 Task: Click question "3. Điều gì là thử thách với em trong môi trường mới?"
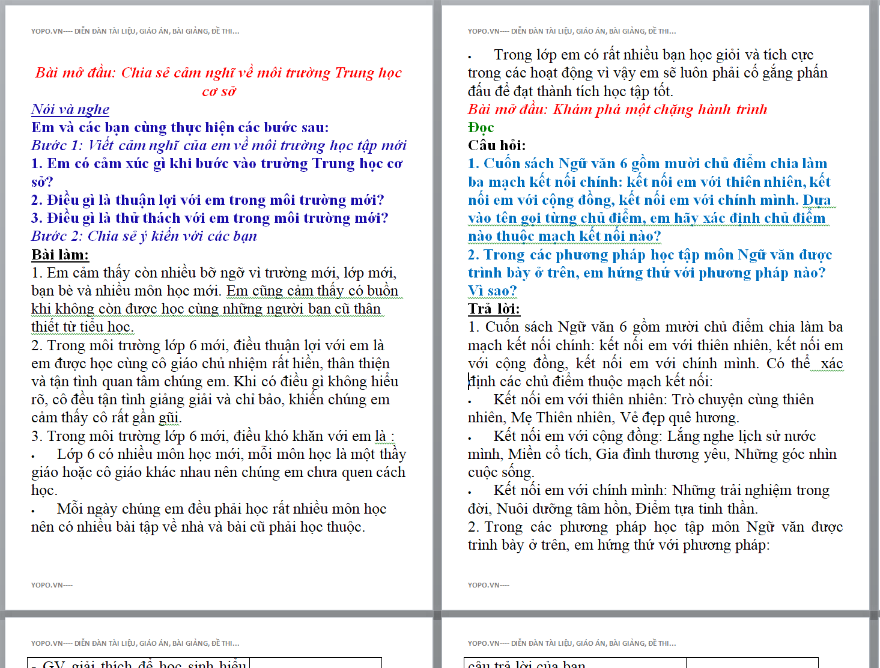[x=210, y=218]
